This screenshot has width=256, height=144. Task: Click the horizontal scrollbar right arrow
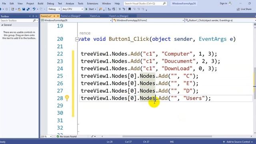click(x=252, y=136)
